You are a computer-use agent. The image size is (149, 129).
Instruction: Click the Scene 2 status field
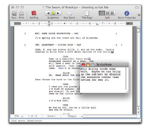pos(51,116)
